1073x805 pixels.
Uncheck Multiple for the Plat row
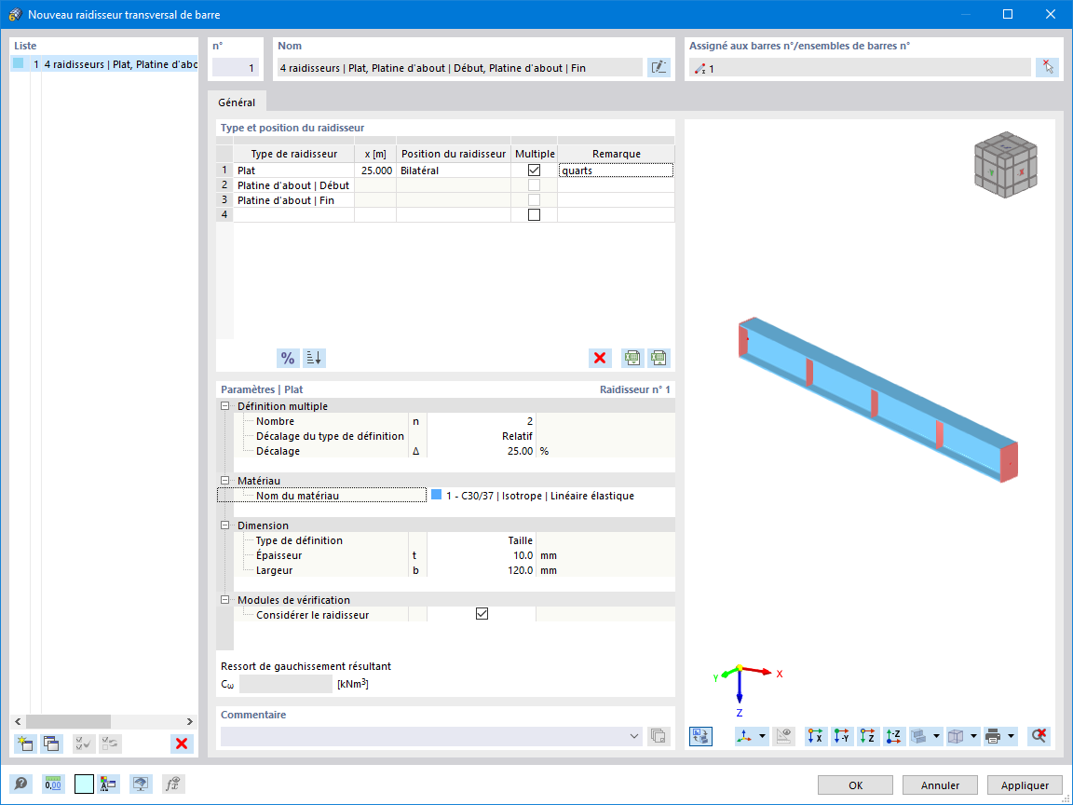(535, 170)
